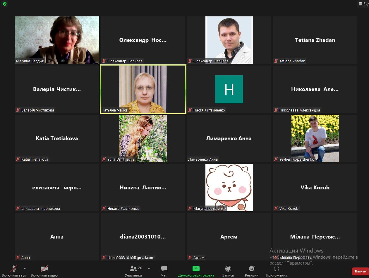Click the Валерія Чистикова participant tile
This screenshot has height=278, width=369.
57,89
